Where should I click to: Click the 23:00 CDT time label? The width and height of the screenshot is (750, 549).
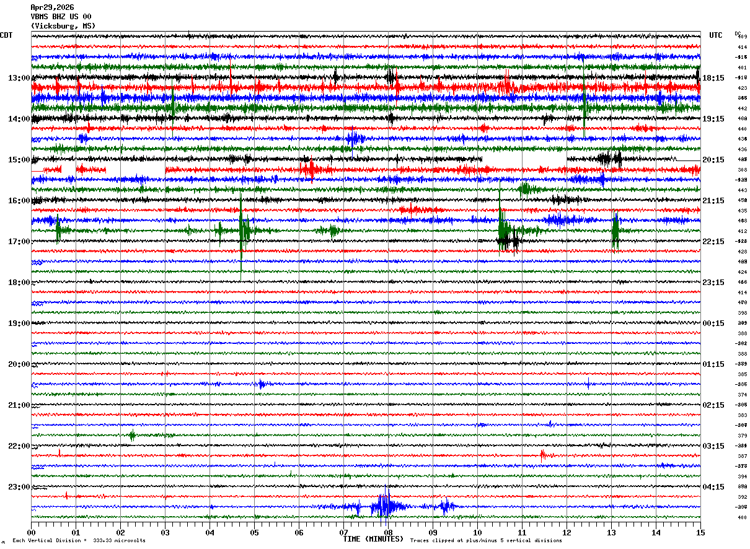click(x=19, y=487)
